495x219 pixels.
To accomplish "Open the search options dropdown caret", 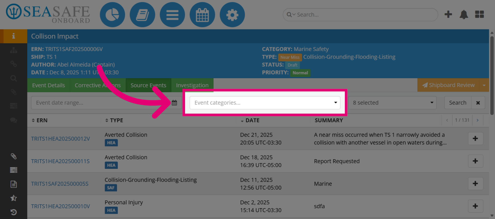I will [294, 15].
